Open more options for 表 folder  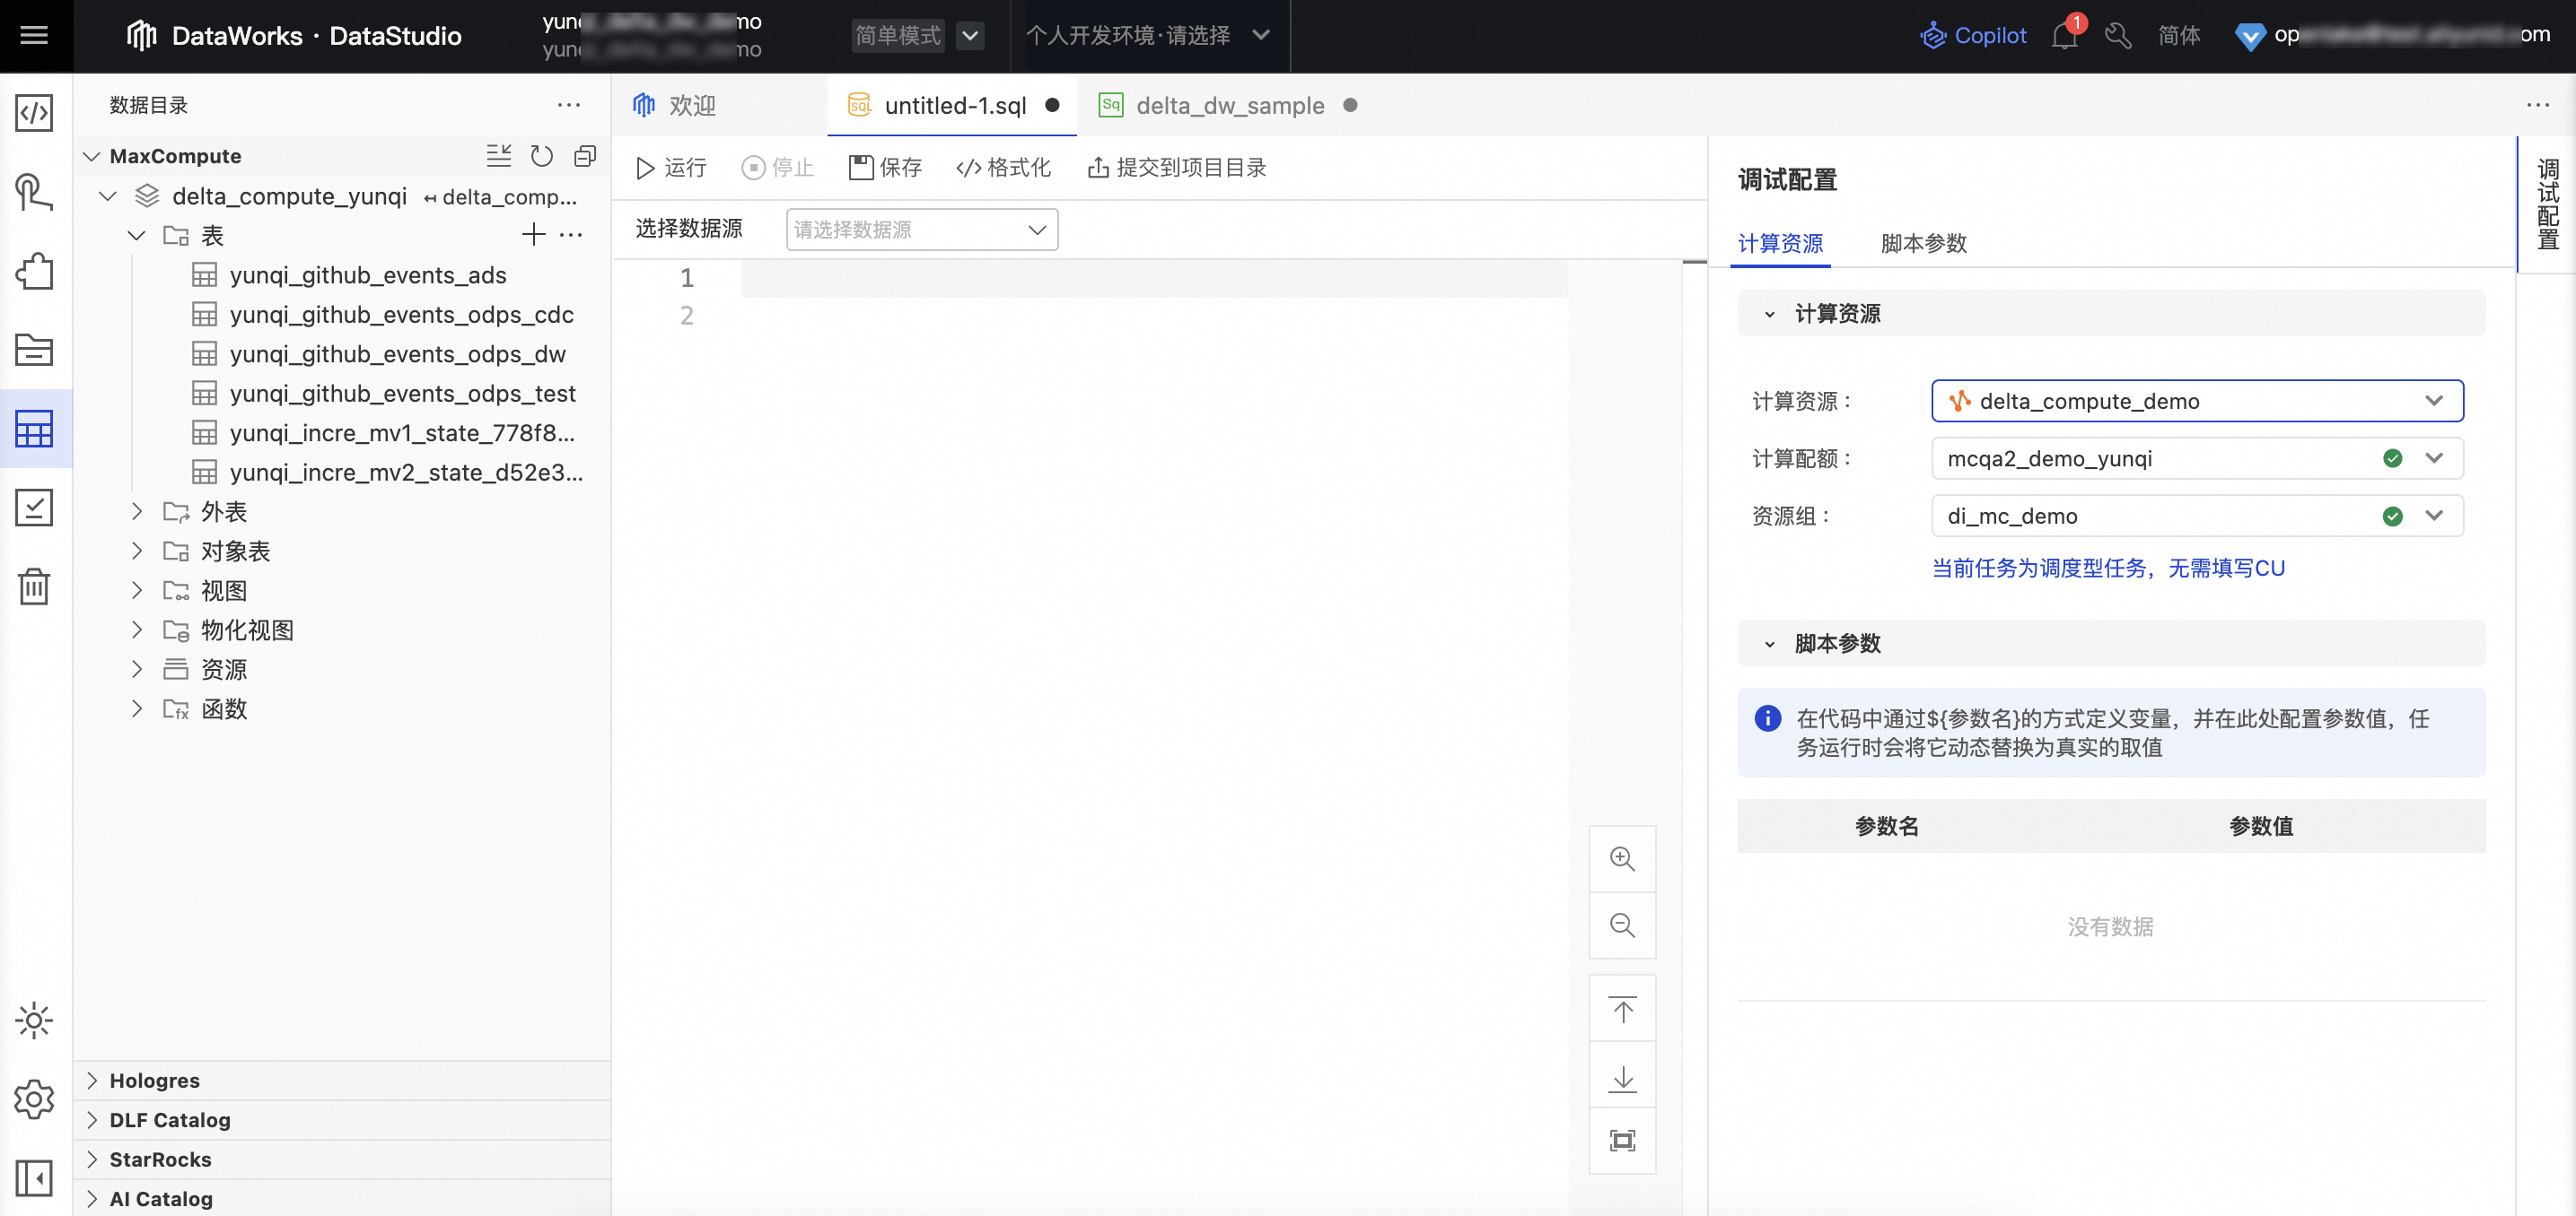point(571,235)
